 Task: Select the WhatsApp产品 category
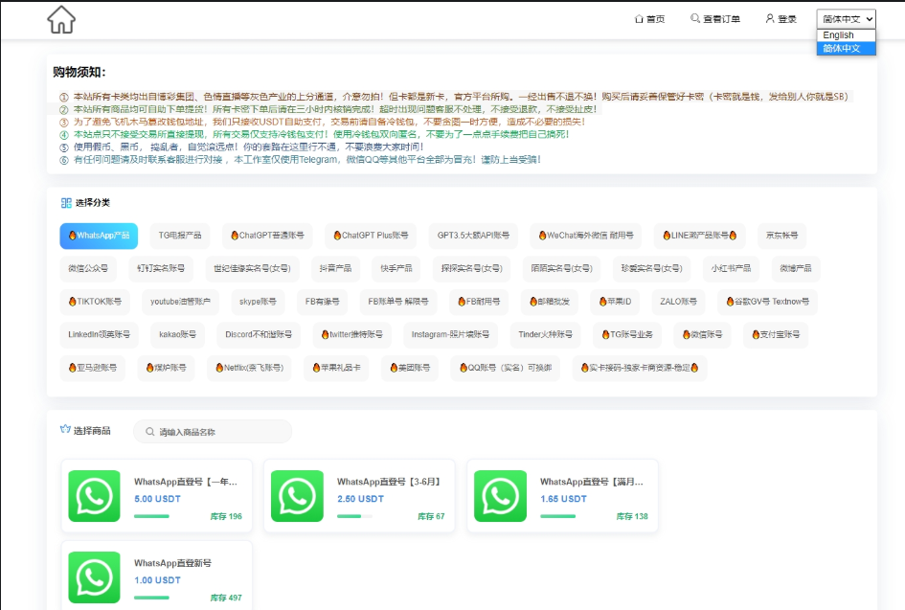(99, 236)
